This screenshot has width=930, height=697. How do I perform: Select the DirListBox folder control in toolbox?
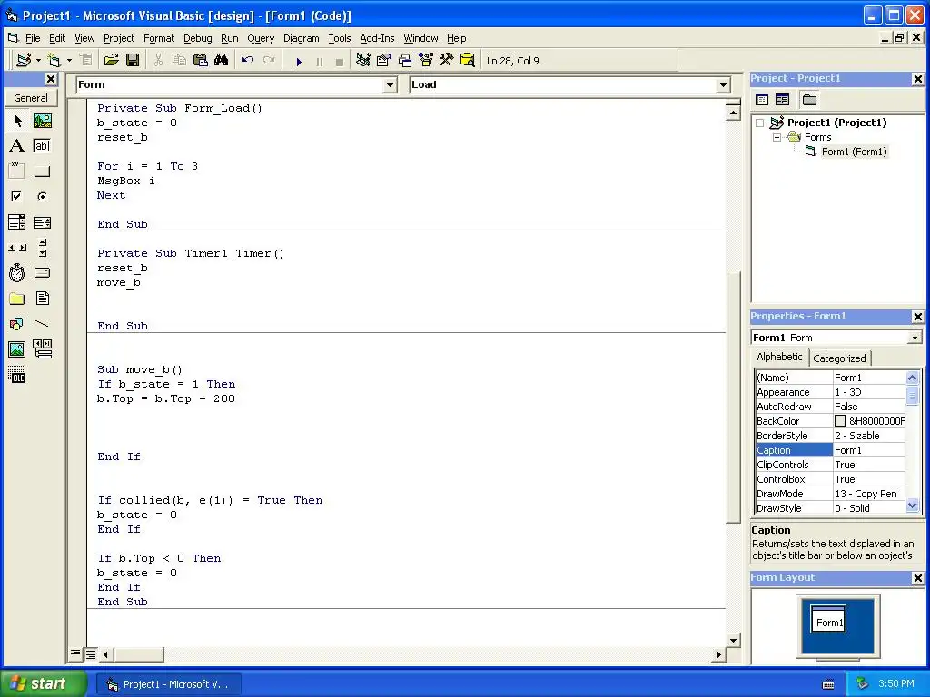[17, 298]
